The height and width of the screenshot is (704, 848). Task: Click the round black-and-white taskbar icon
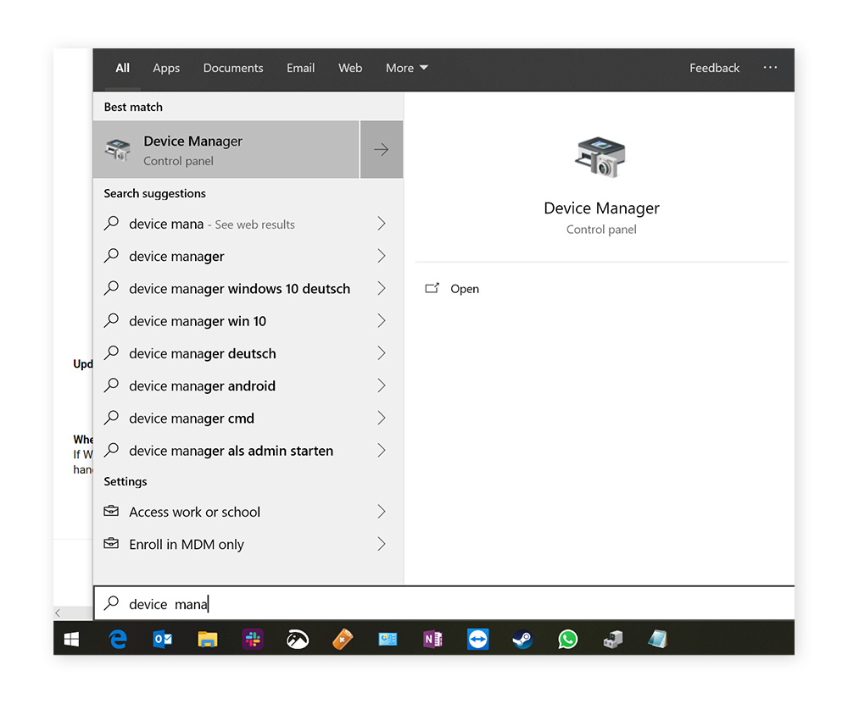pyautogui.click(x=298, y=639)
